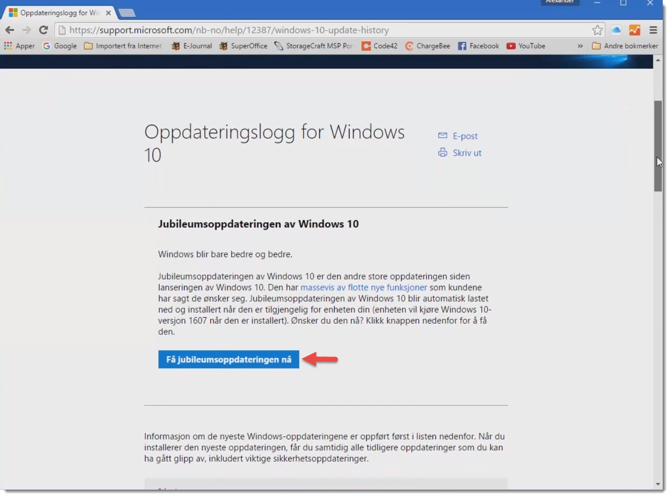670x497 pixels.
Task: Open the Code42 bookmark
Action: tap(380, 46)
